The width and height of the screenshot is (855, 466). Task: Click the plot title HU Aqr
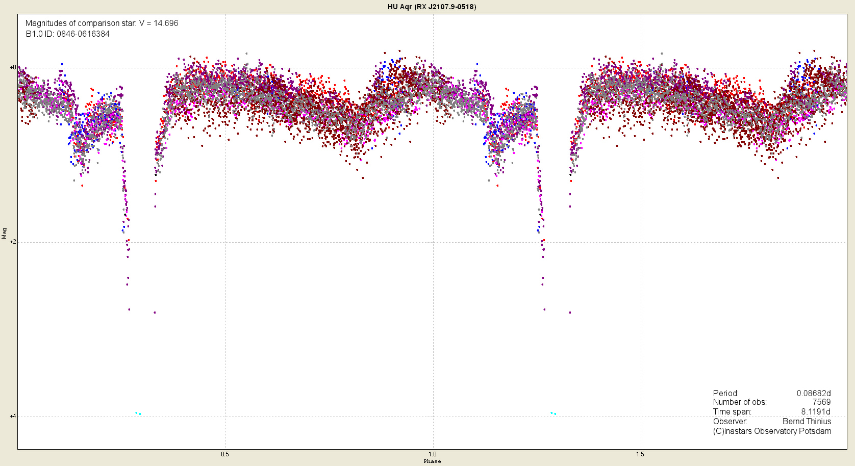pyautogui.click(x=432, y=7)
